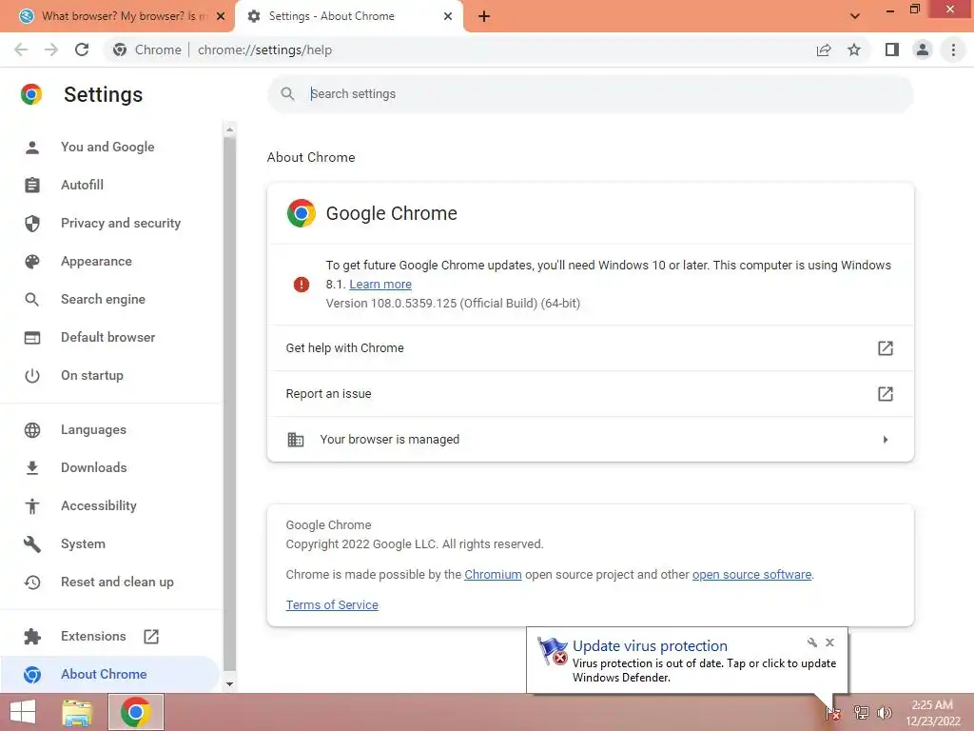The height and width of the screenshot is (731, 974).
Task: Click sidebar scrollbar up arrow
Action: [229, 129]
